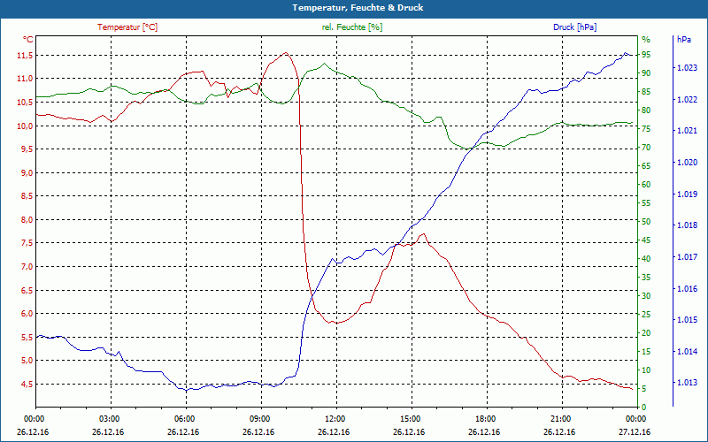Viewport: 708px width, 442px height.
Task: Click the blue "1.018" pressure tick
Action: click(x=688, y=225)
